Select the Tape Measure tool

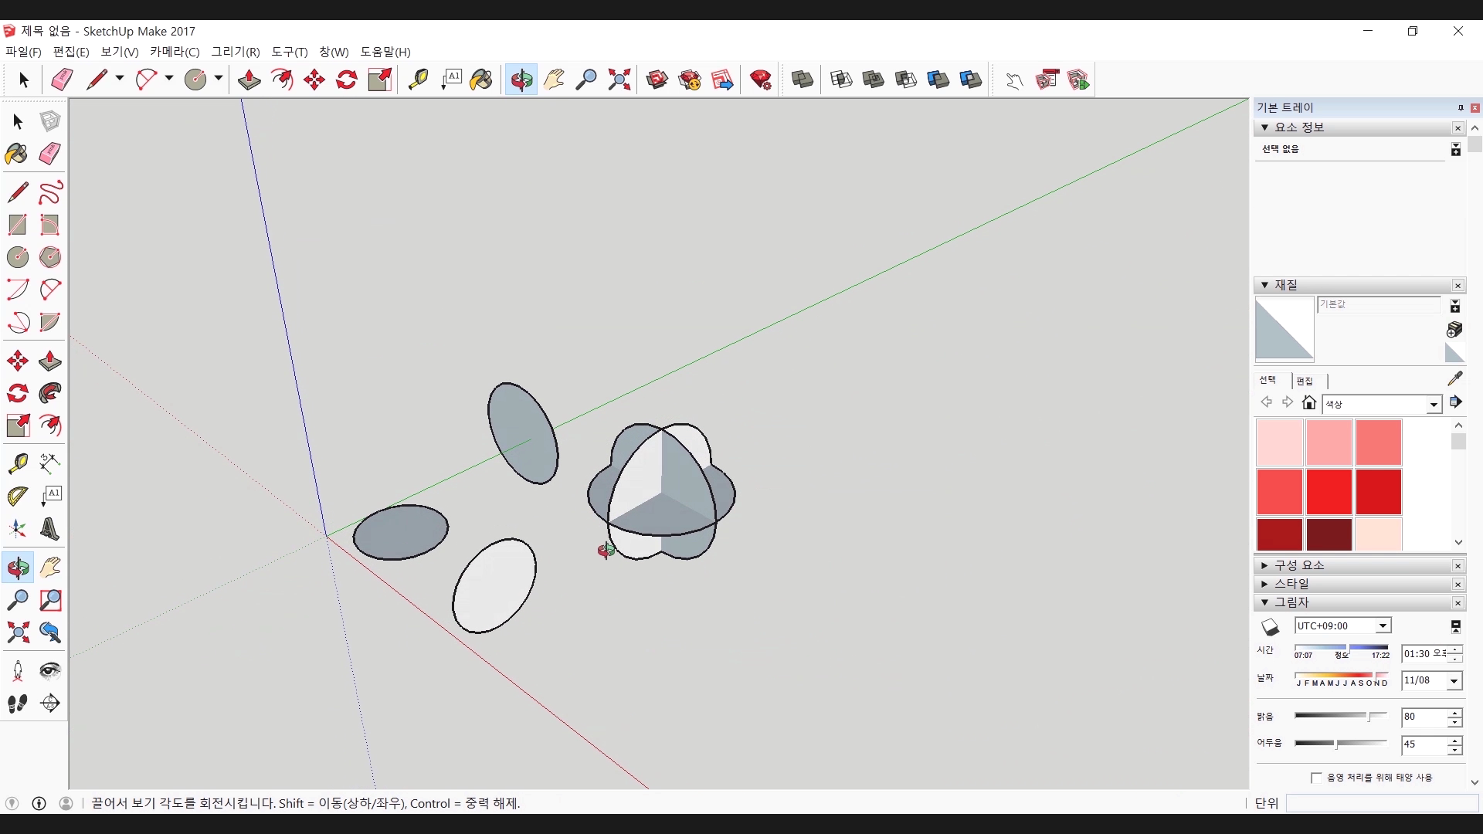[418, 80]
